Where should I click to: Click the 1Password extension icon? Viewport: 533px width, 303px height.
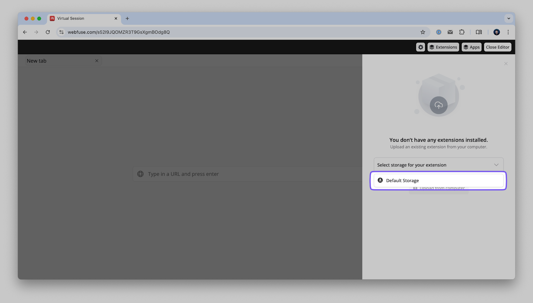[x=439, y=32]
